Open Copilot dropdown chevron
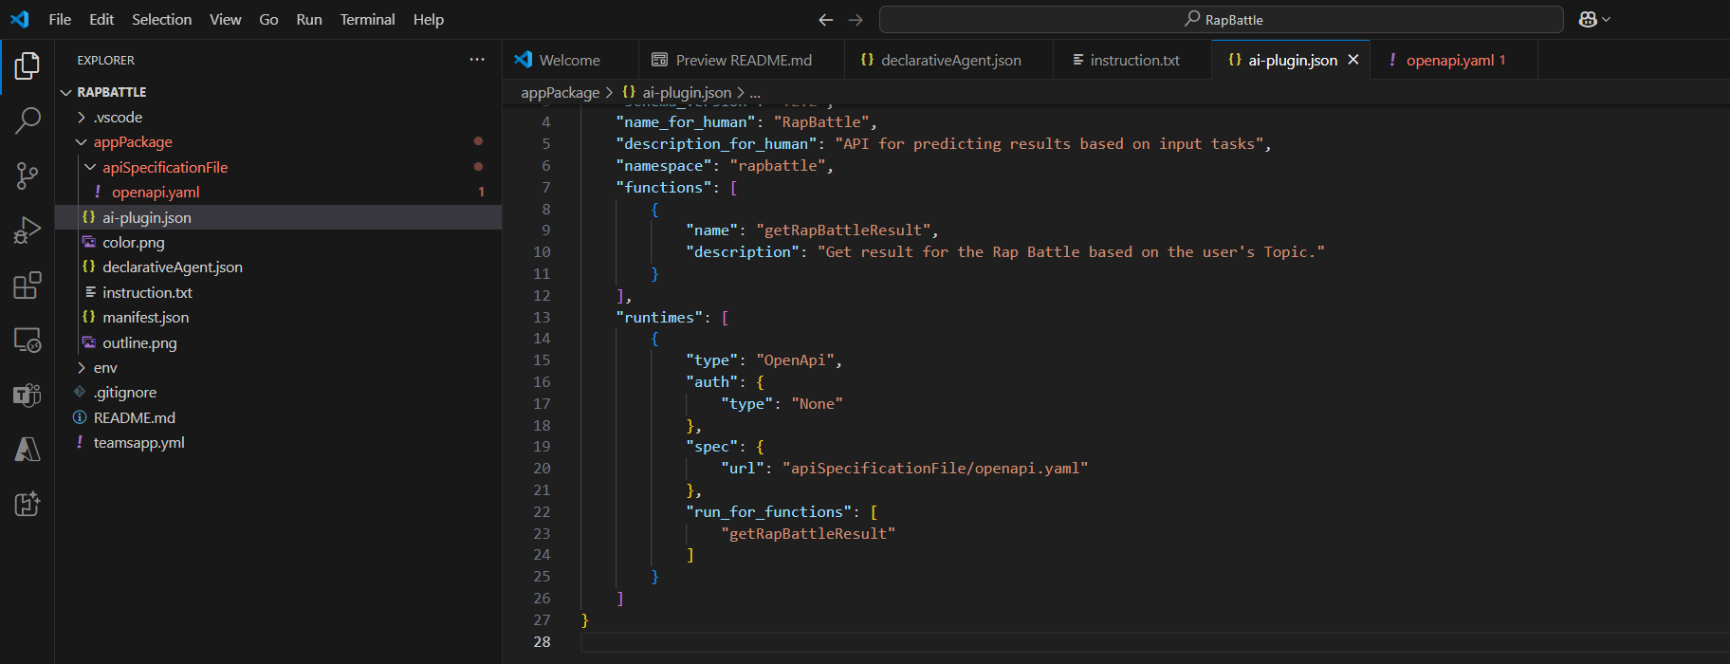Image resolution: width=1730 pixels, height=664 pixels. (1606, 19)
